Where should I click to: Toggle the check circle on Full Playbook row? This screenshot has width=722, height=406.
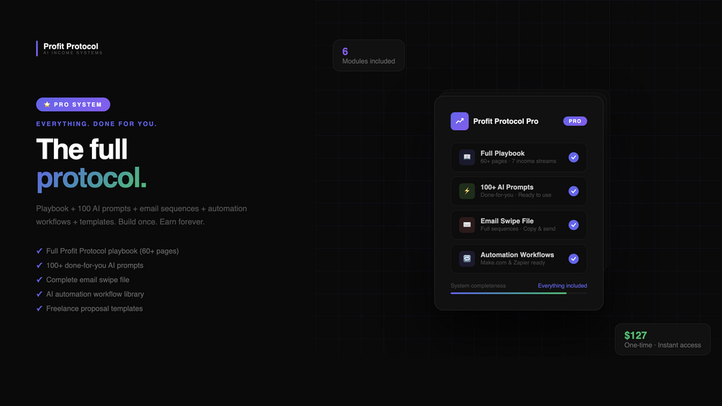pos(573,157)
